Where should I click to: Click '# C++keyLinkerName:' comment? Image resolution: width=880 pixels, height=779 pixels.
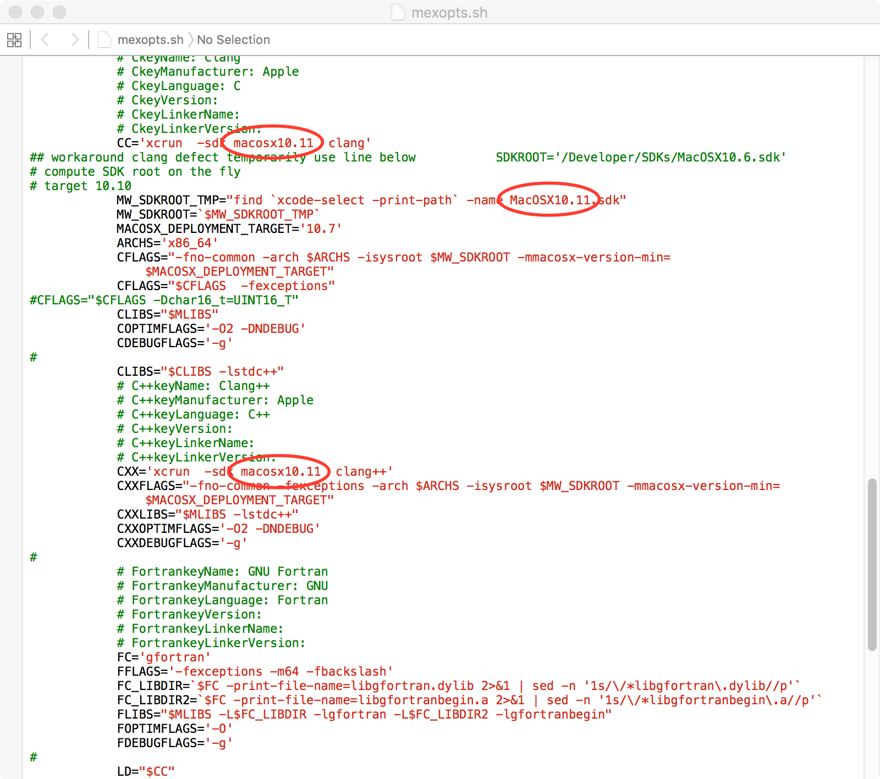click(x=185, y=443)
